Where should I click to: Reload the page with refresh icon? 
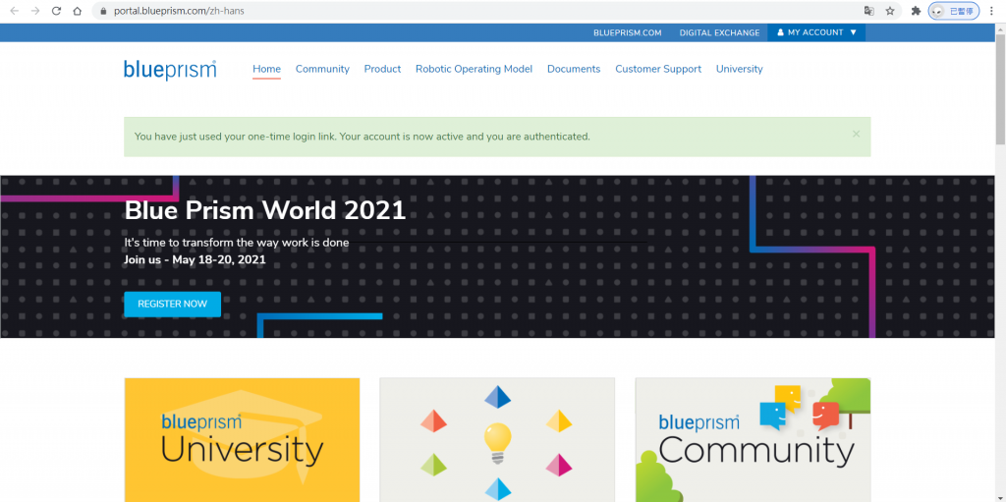56,11
